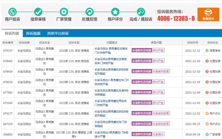The height and width of the screenshot is (139, 222).
Task: Select complaint number 678463
Action: (x=8, y=61)
